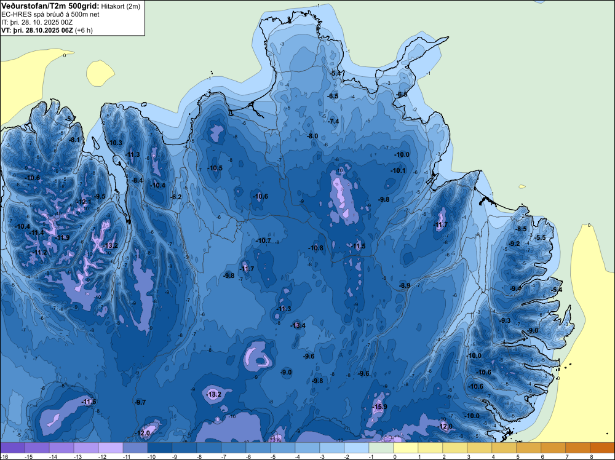Viewport: 615px width, 460px height.
Task: Click the valid time 'VT: þri. 28.10.2025 06Z'
Action: (x=37, y=30)
